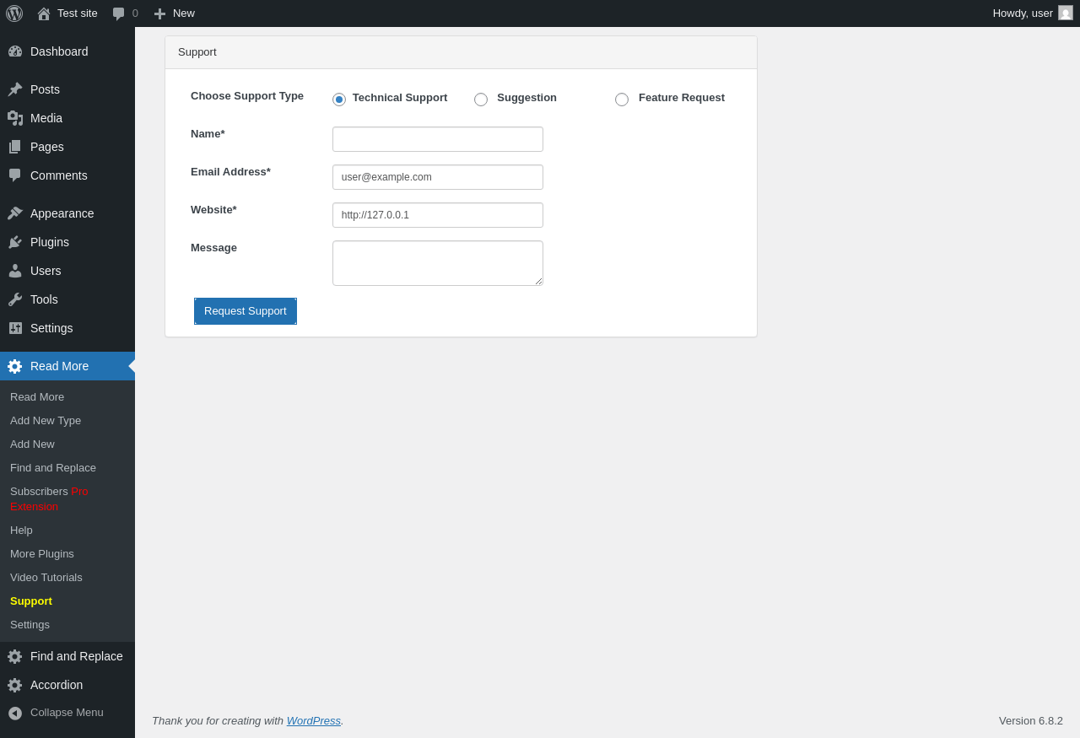
Task: Click the Version 6.8.2 footer text
Action: coord(1031,720)
